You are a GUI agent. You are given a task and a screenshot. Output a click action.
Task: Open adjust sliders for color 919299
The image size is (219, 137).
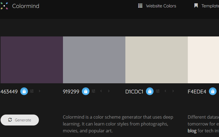tap(93, 91)
